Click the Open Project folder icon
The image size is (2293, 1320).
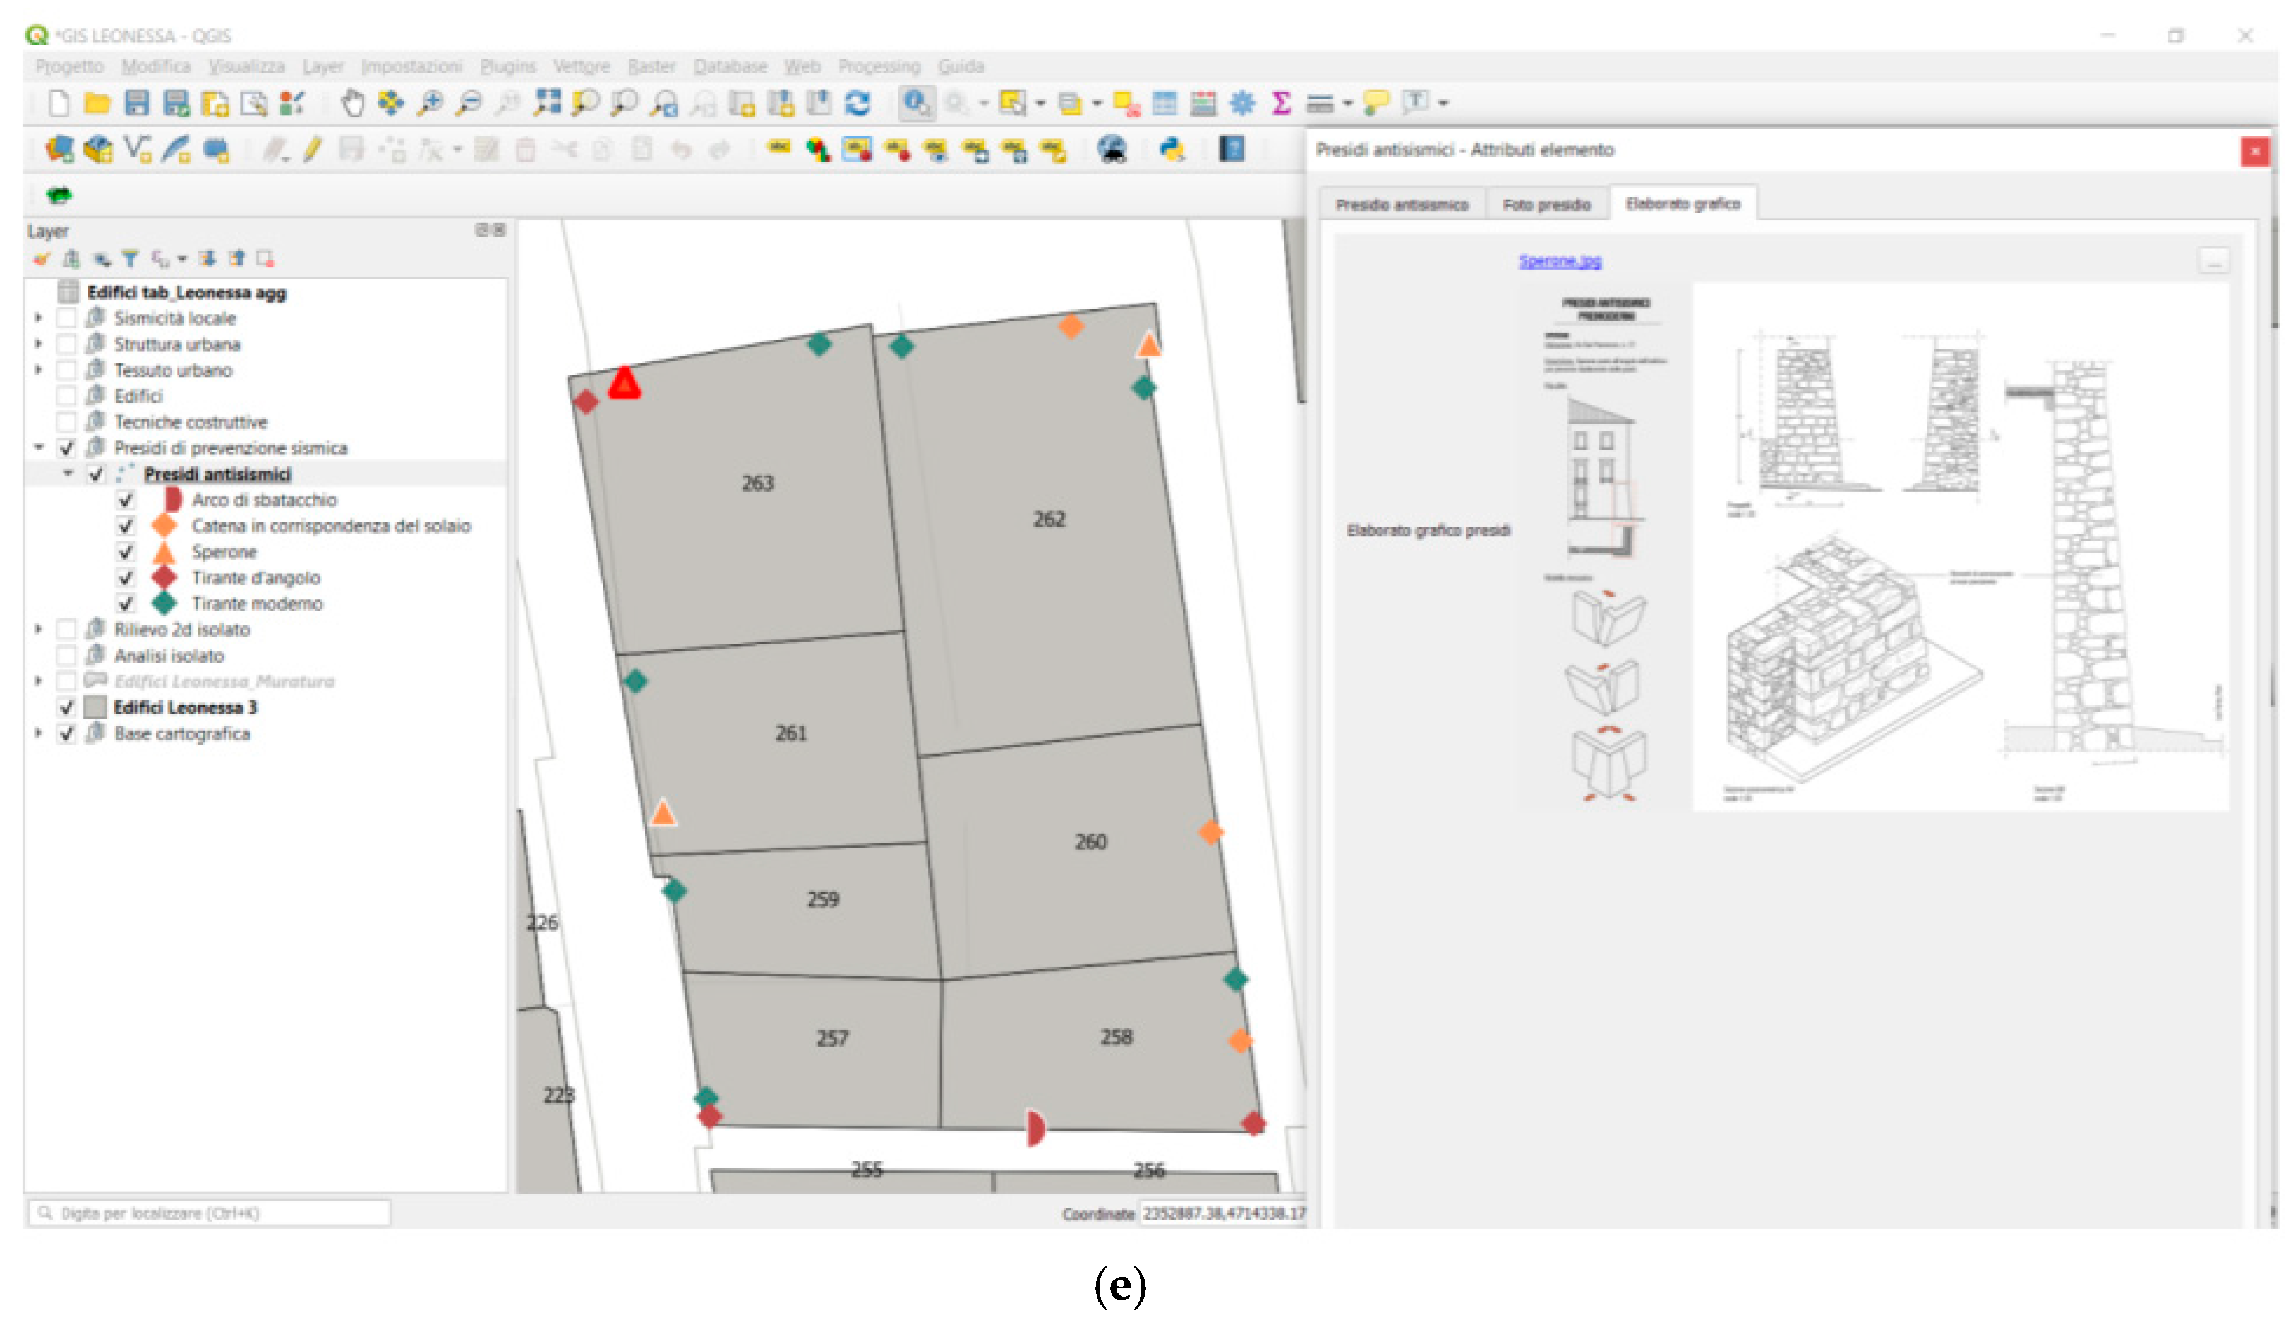[97, 104]
